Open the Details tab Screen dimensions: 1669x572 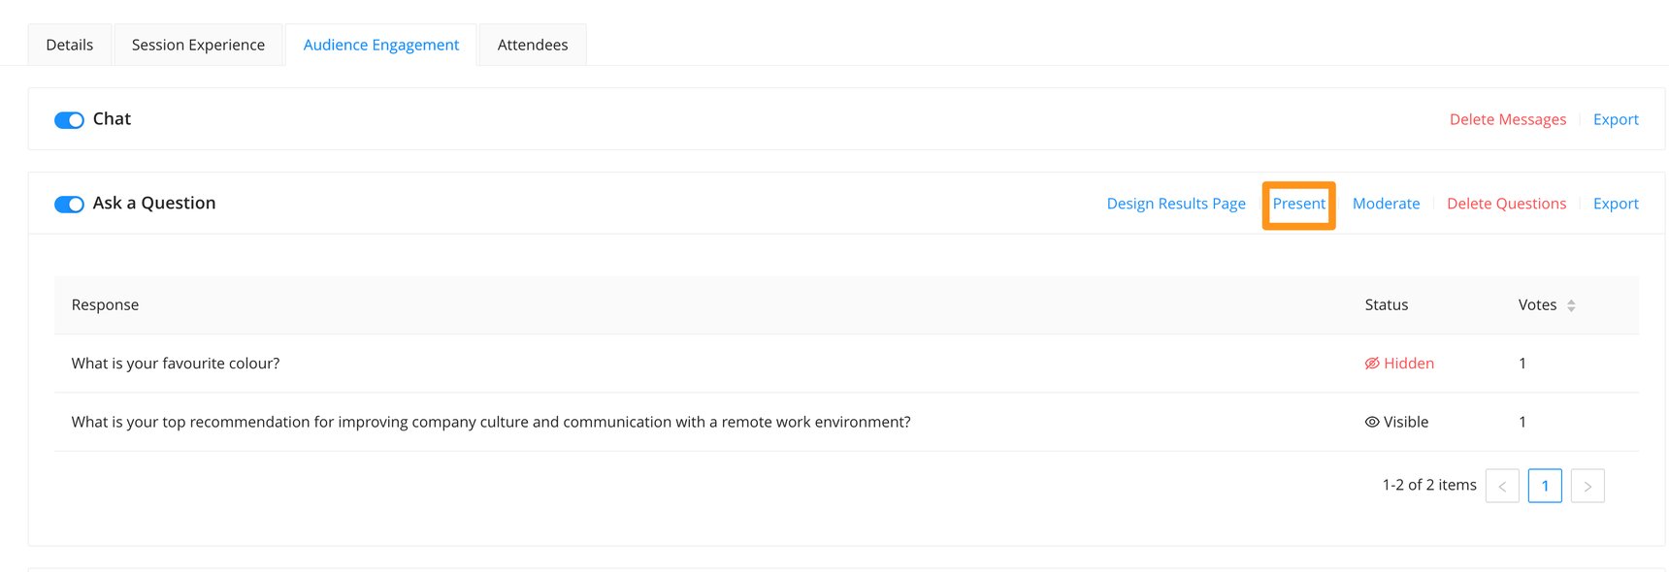pos(70,45)
